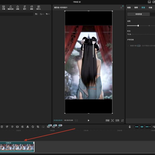Screen dimensions: 155x155
Task: Click the 00:20 mark on timeline ruler
Action: (52, 130)
